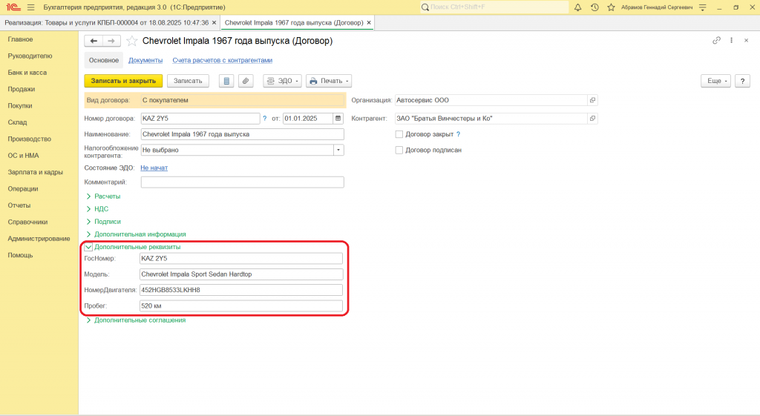Viewport: 760px width, 416px height.
Task: Click the Не начат EDO status link
Action: 154,168
